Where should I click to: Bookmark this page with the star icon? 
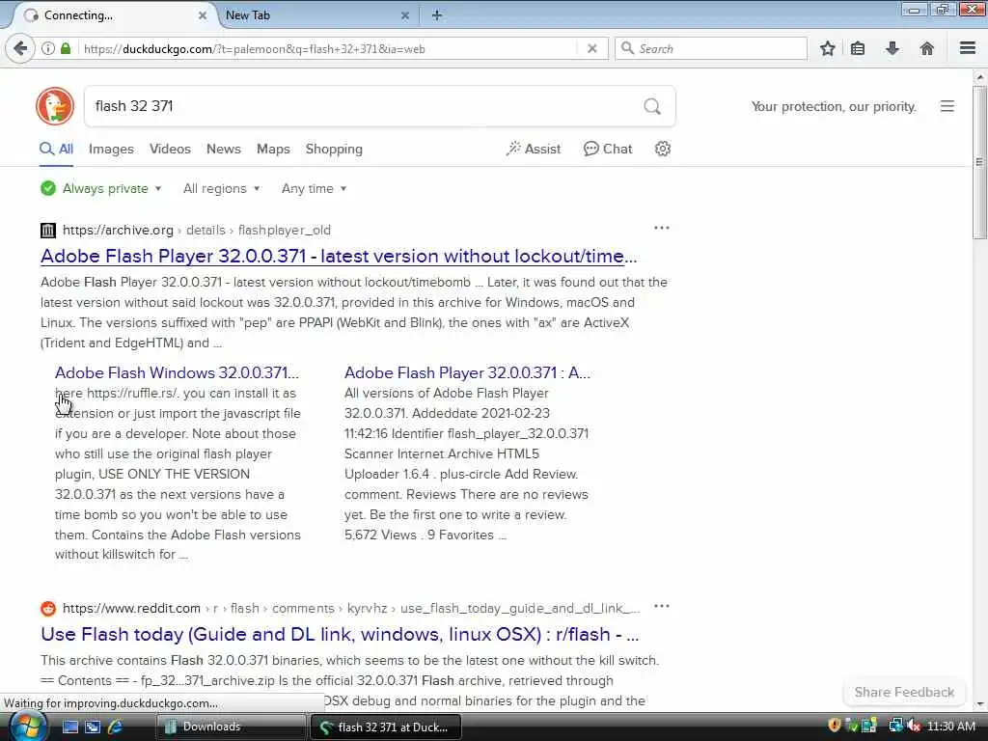coord(827,48)
